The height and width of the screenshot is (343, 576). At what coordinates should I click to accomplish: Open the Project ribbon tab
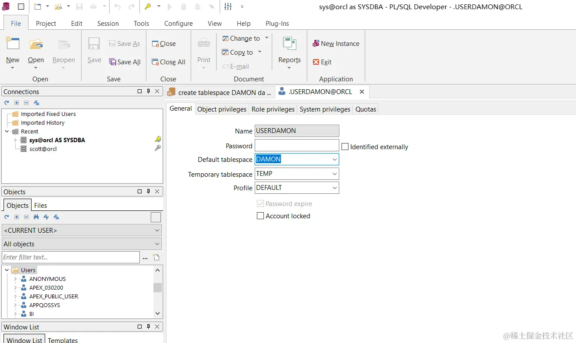pos(46,24)
